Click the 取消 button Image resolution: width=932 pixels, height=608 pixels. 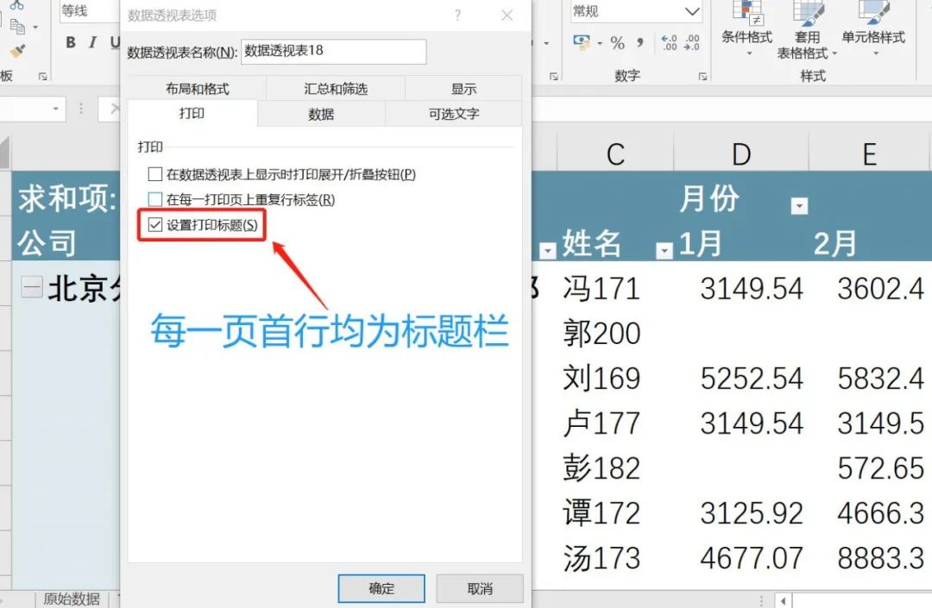[x=480, y=588]
